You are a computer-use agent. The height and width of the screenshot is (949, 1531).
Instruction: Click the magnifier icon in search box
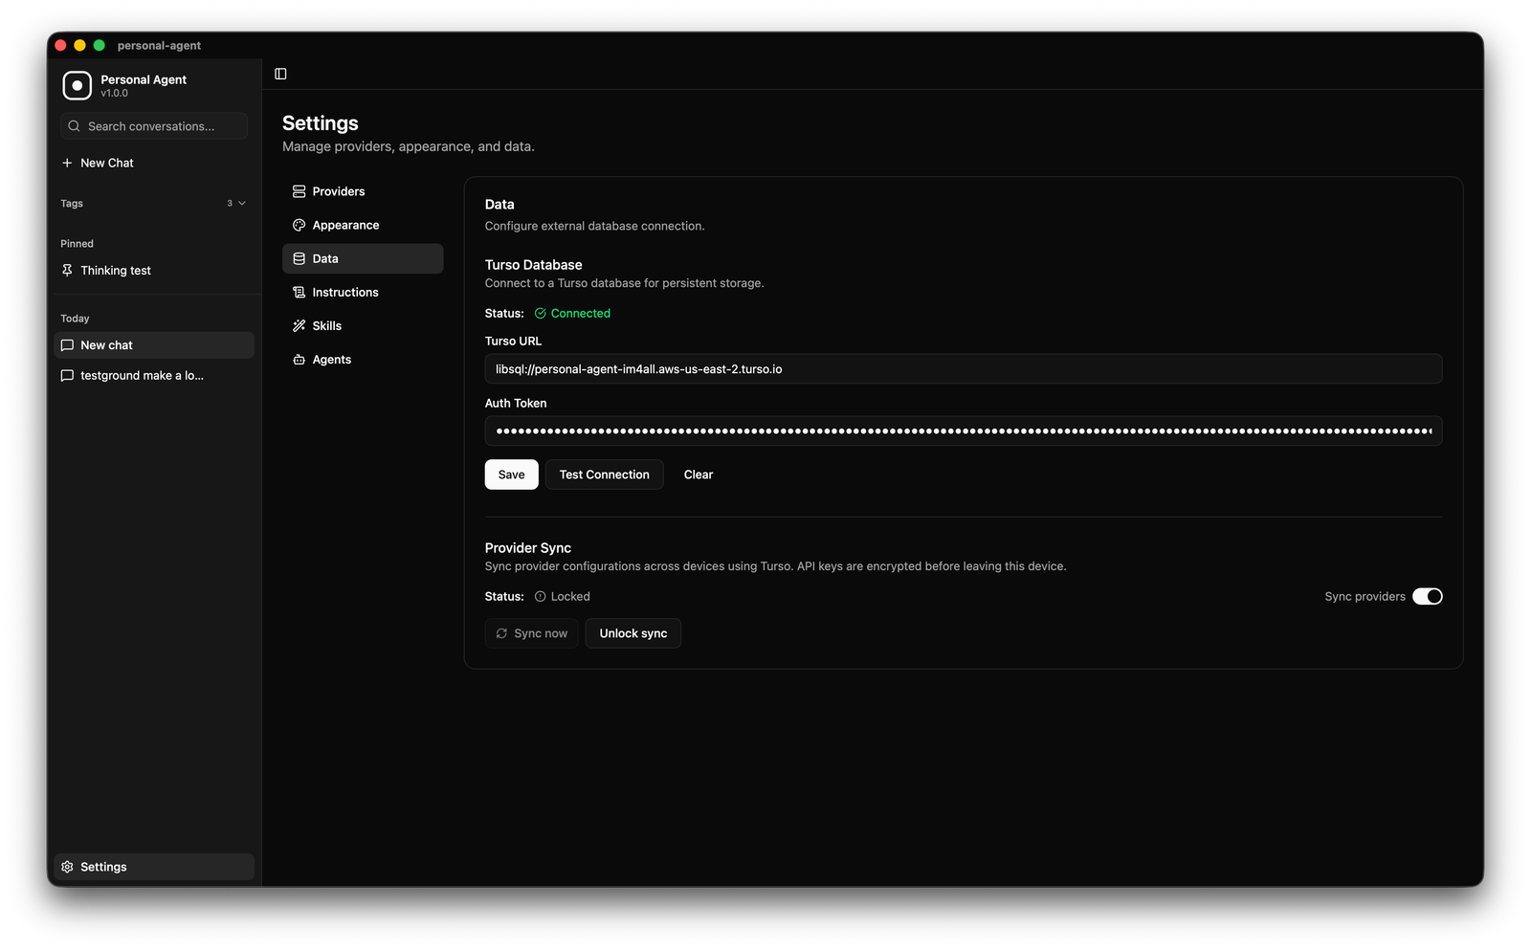tap(74, 126)
